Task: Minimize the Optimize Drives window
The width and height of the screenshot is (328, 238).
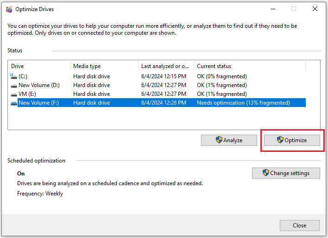Action: 272,9
